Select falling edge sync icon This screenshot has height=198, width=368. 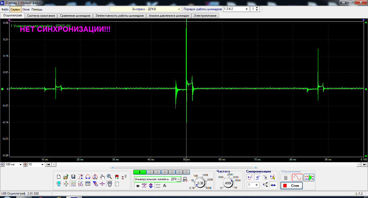[x=265, y=178]
